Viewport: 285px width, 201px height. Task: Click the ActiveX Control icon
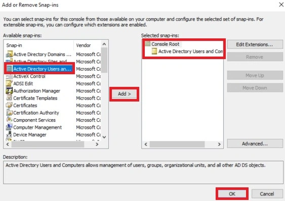coord(9,76)
